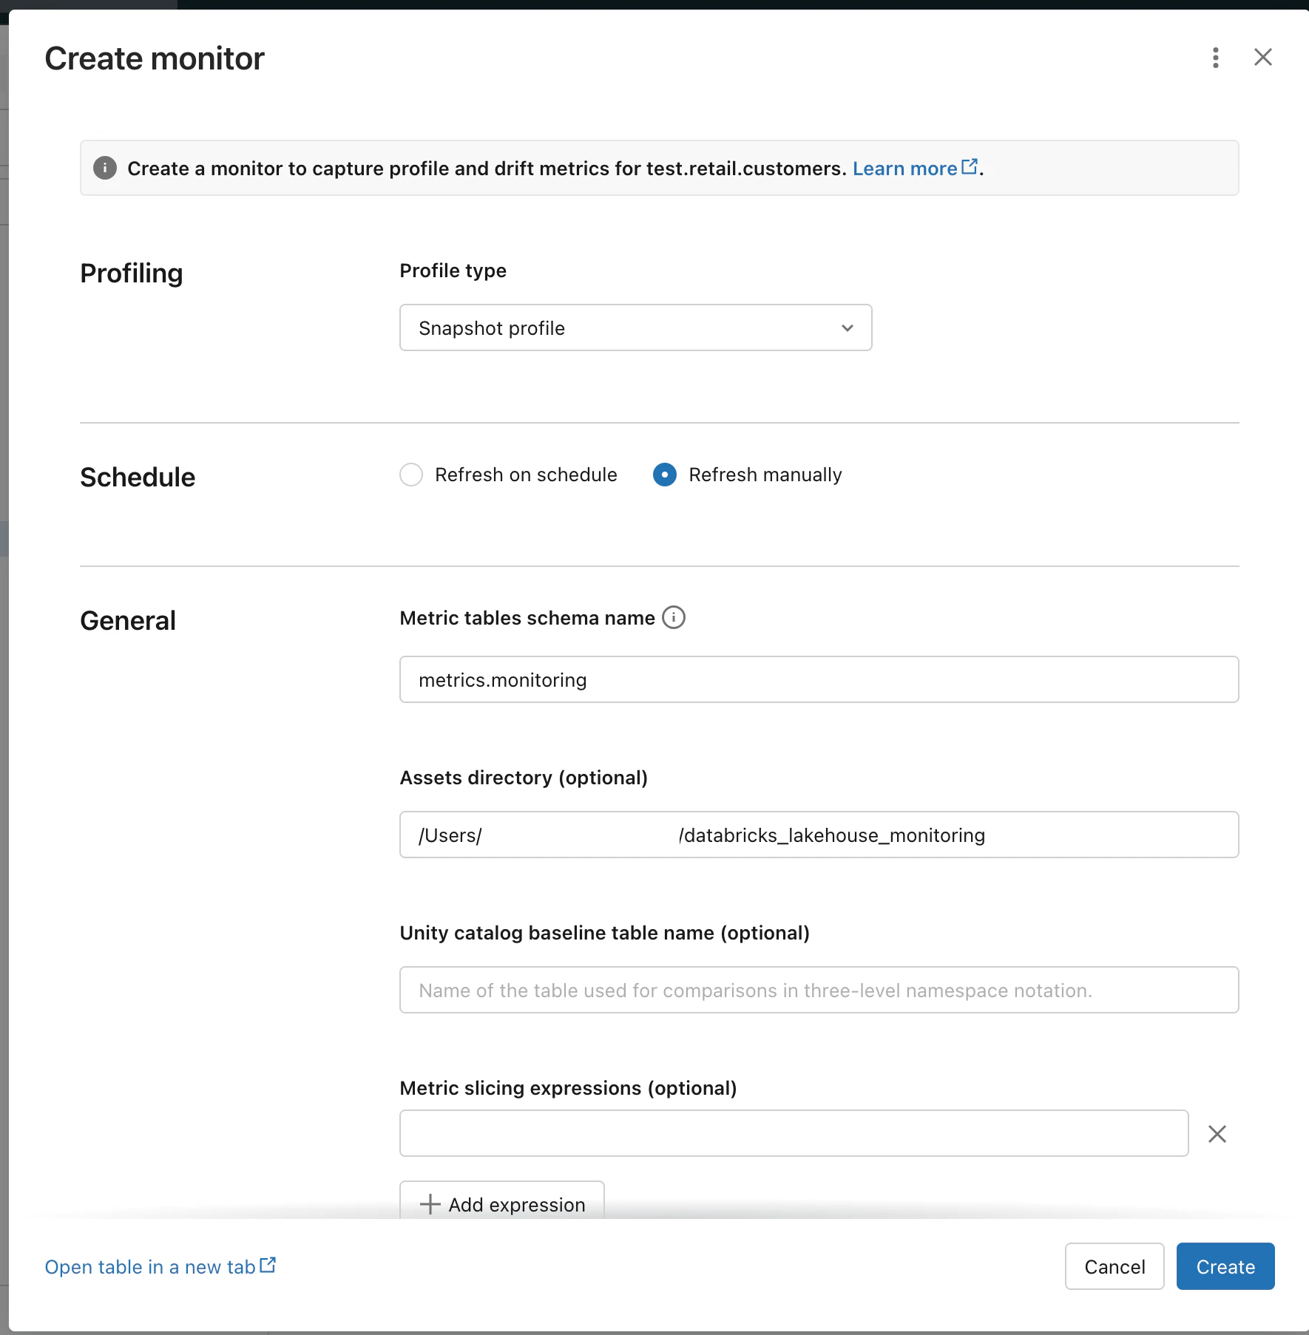Viewport: 1309px width, 1335px height.
Task: Open the Snapshot profile combo box
Action: (x=636, y=327)
